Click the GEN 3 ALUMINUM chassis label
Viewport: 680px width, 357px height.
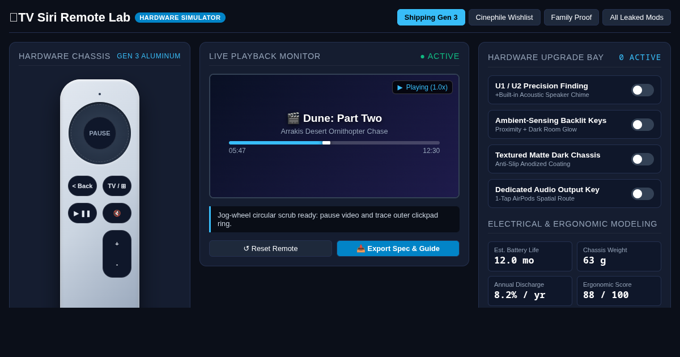(x=148, y=56)
